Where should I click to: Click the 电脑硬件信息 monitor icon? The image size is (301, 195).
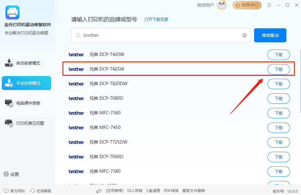[9, 103]
